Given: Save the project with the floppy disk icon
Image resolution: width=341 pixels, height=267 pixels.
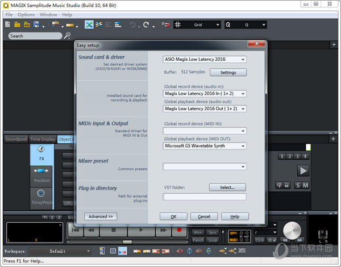Looking at the screenshot, I should (36, 24).
